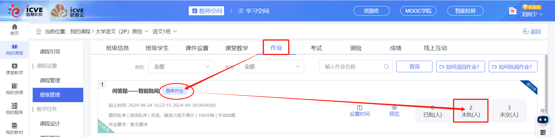Select 课程设计 in the side menu
This screenshot has width=555, height=137.
[x=50, y=123]
